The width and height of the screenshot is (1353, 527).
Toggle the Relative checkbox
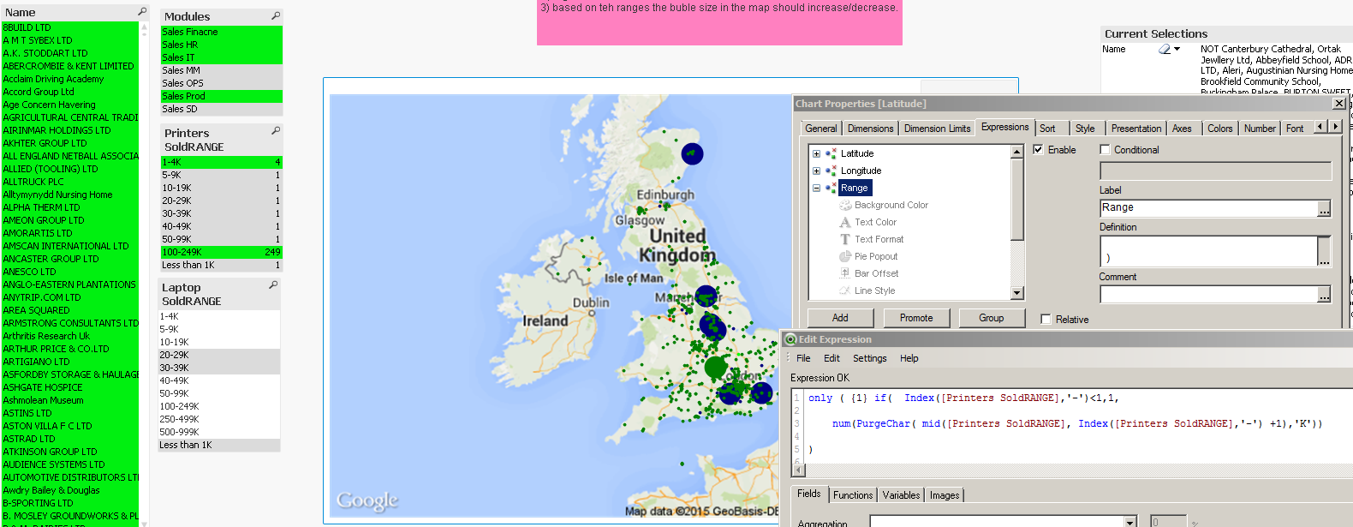pos(1046,319)
